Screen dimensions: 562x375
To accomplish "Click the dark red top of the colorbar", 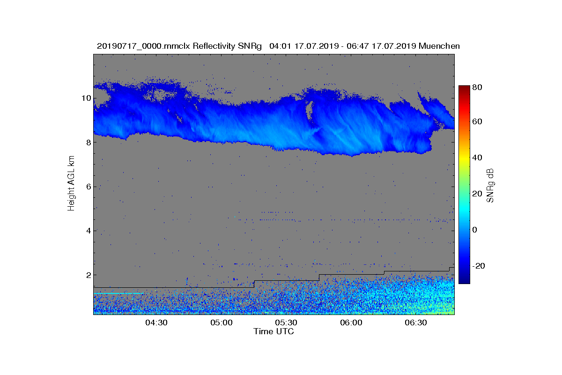I will (x=464, y=88).
